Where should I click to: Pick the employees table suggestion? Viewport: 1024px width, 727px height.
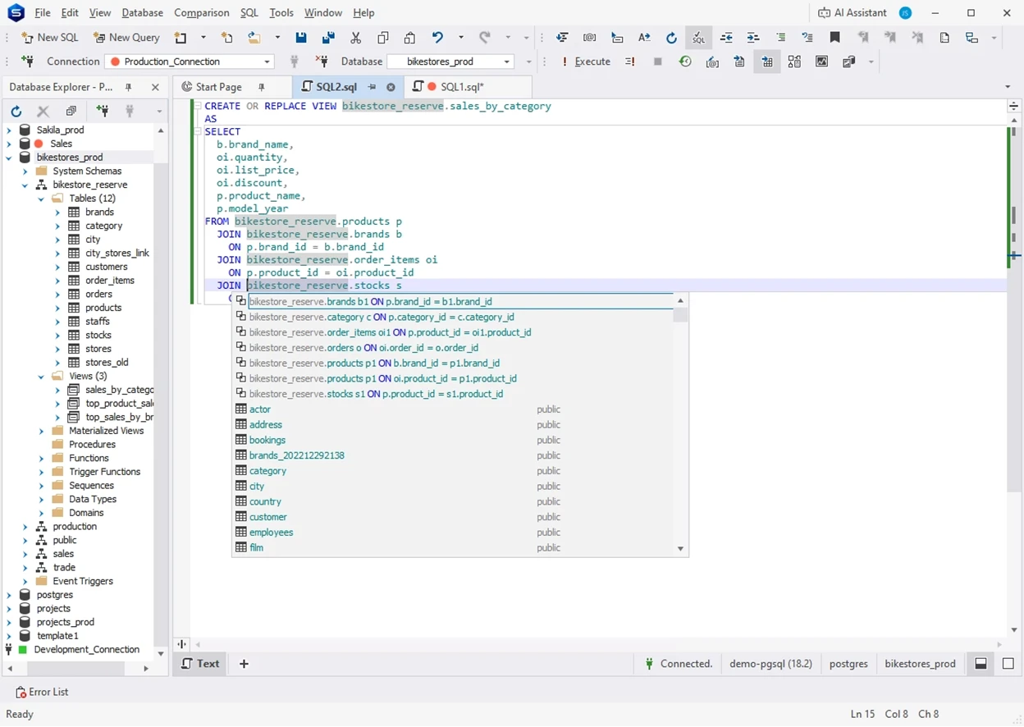pos(271,533)
